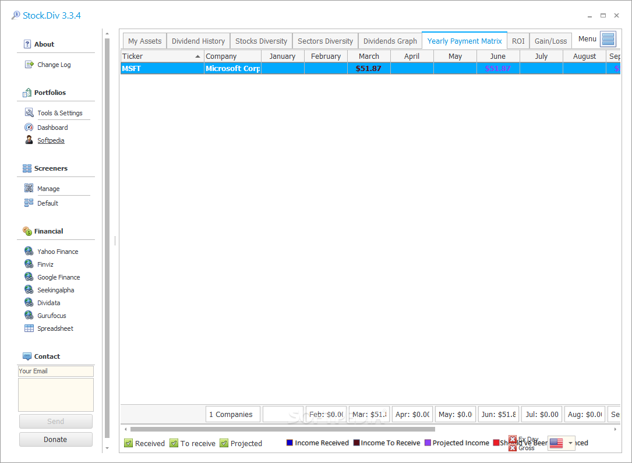Select the Softpedia portfolio user icon
The image size is (632, 463).
(29, 140)
